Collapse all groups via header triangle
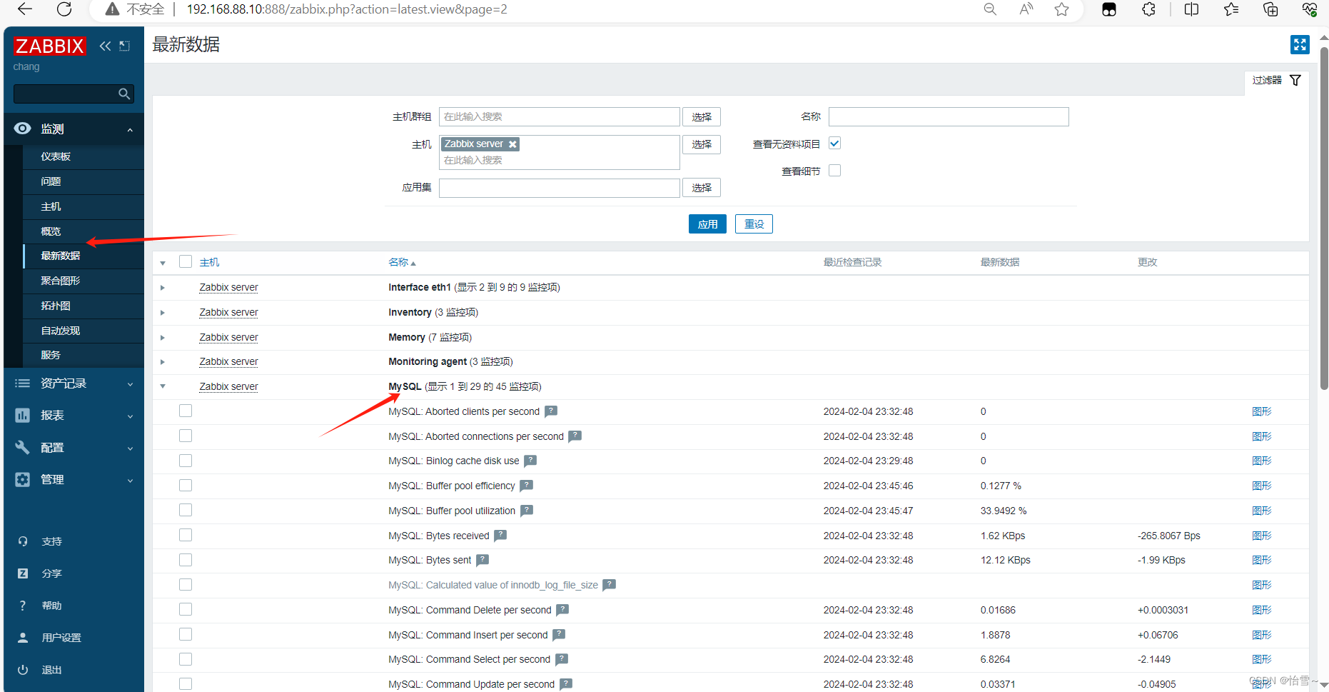Image resolution: width=1329 pixels, height=692 pixels. click(163, 264)
